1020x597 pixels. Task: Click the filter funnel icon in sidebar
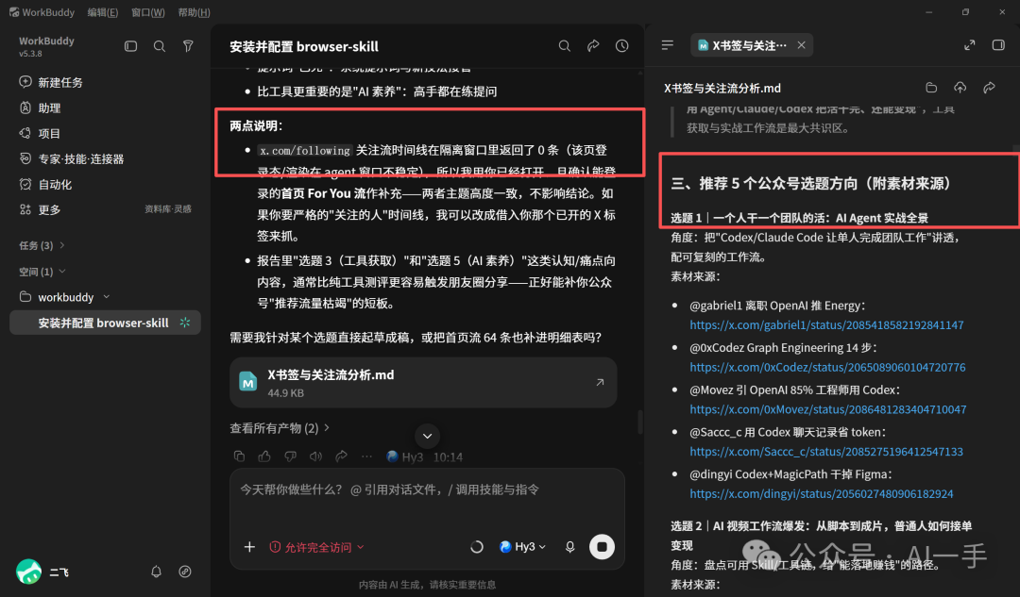coord(188,46)
